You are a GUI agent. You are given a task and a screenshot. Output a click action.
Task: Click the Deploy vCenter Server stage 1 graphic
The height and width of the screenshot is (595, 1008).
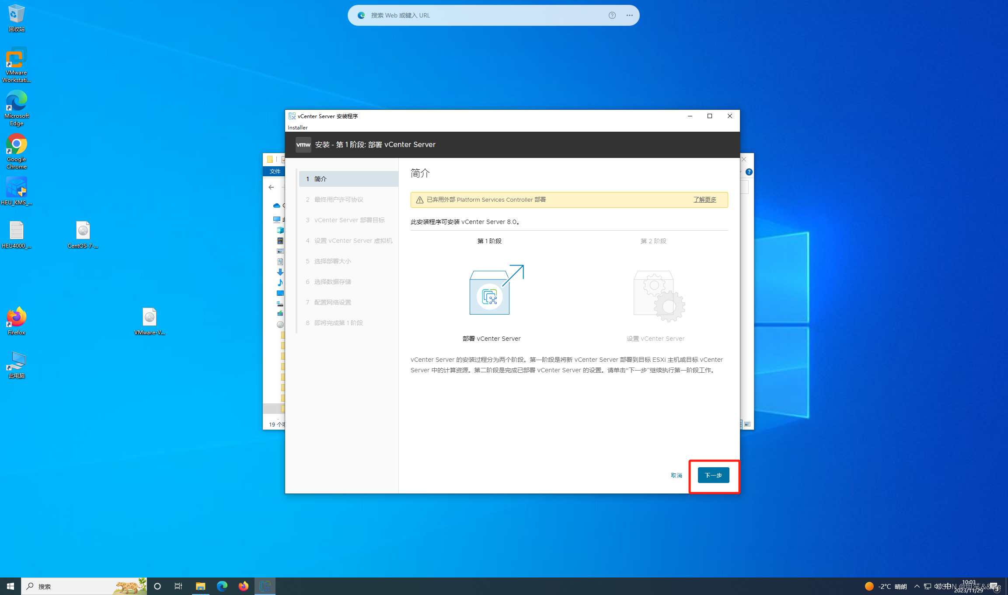pos(496,290)
